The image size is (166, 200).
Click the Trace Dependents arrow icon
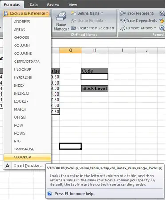[x=123, y=20]
